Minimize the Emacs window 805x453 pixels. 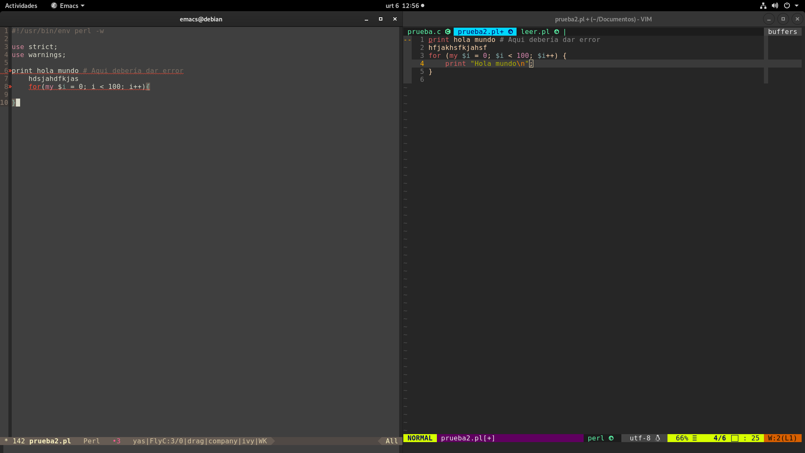[366, 19]
